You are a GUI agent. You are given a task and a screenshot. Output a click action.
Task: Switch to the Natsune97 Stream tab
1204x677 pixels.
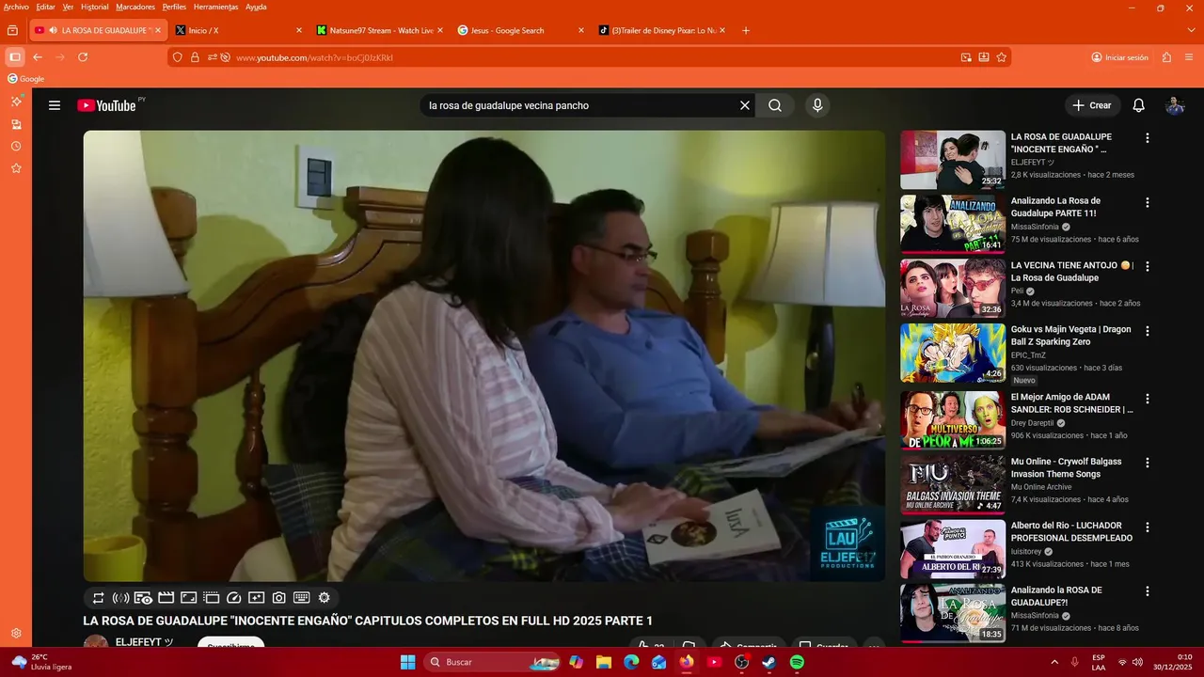tap(381, 30)
